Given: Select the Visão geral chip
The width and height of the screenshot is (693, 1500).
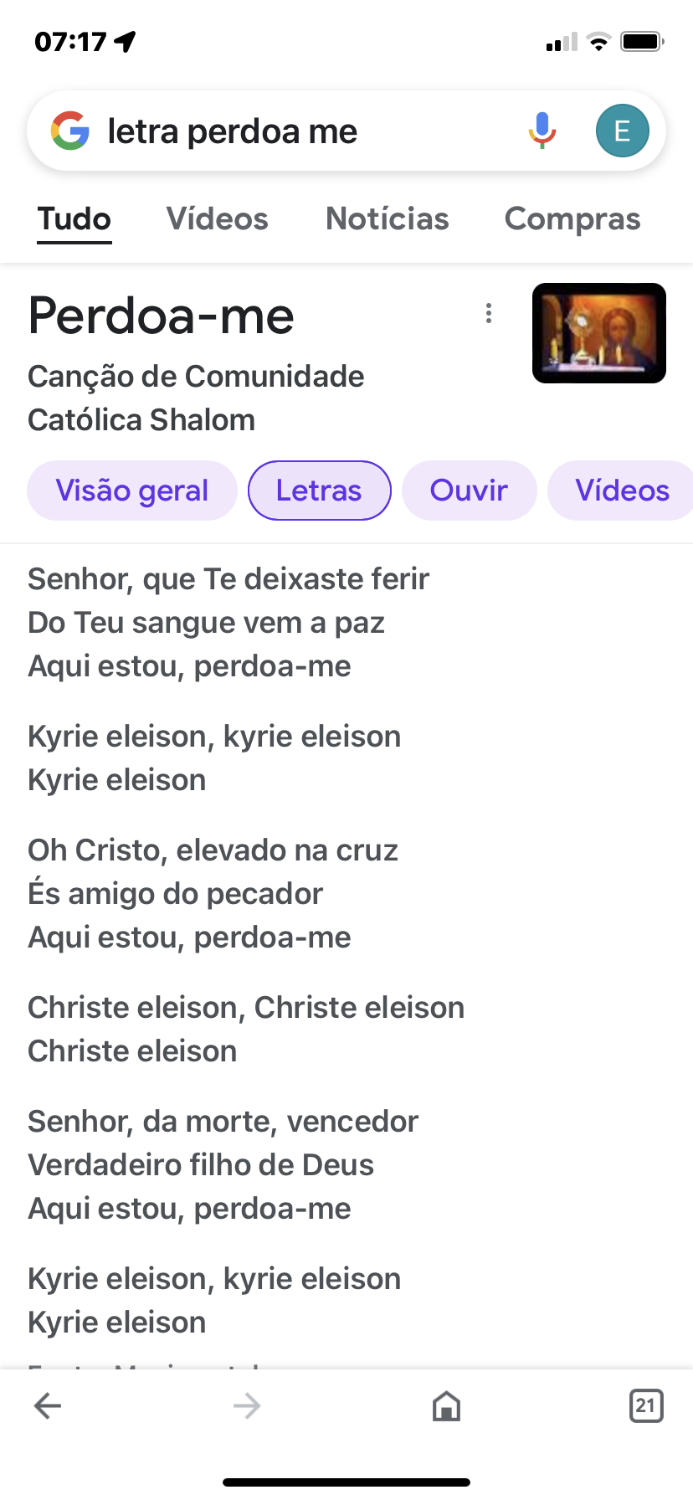Looking at the screenshot, I should click(x=132, y=491).
